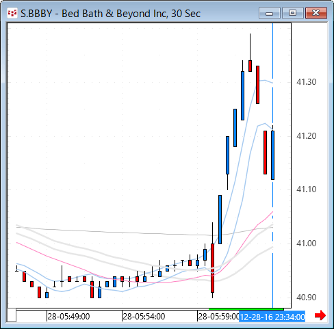This screenshot has height=329, width=334.
Task: Close the S.BBBY chart window
Action: tap(316, 13)
